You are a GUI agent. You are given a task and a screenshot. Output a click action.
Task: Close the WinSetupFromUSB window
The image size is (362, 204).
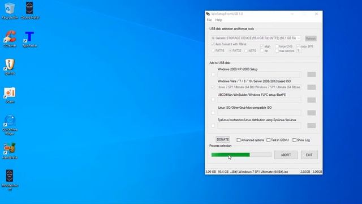(316, 14)
